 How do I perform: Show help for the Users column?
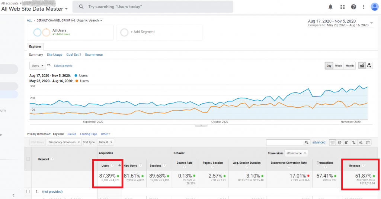pyautogui.click(x=112, y=166)
